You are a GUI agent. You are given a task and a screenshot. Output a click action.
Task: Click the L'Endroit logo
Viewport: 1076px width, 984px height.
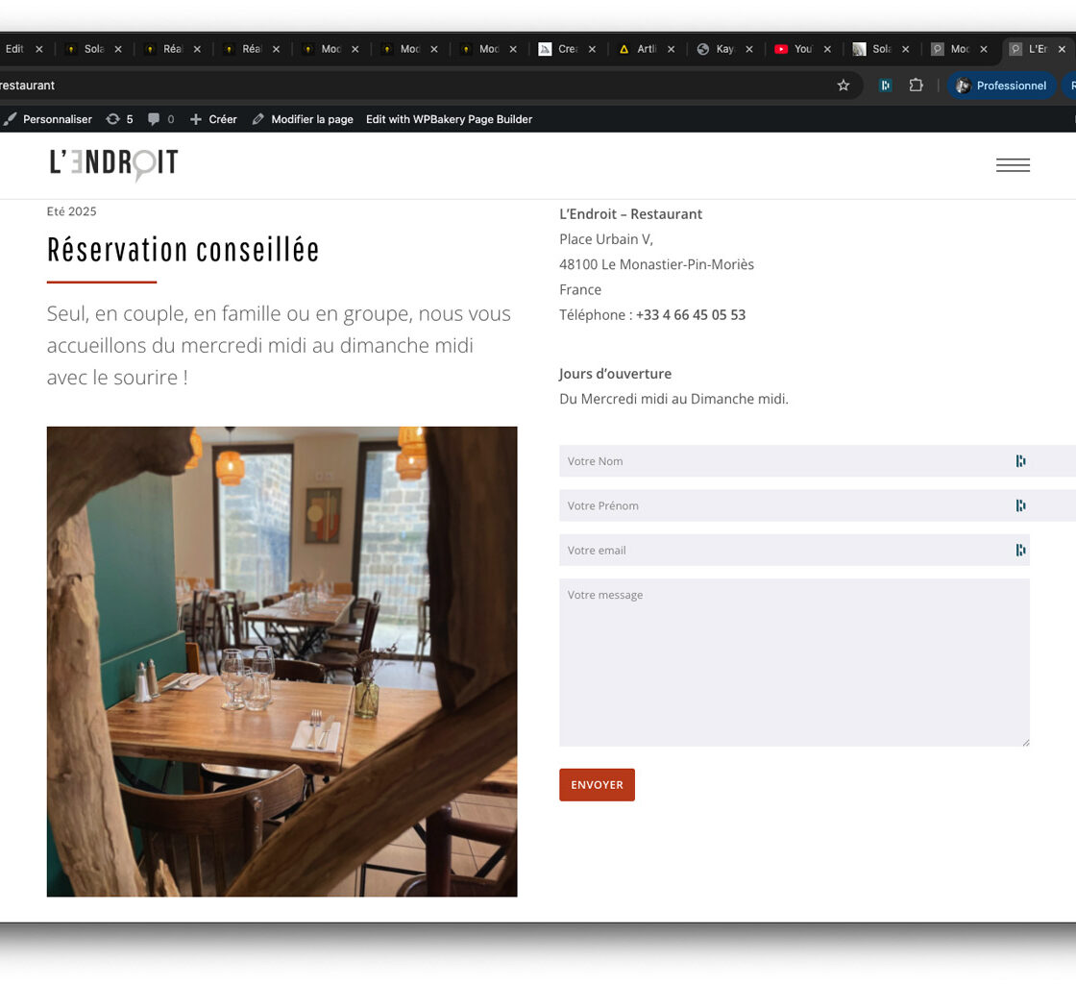pyautogui.click(x=113, y=163)
